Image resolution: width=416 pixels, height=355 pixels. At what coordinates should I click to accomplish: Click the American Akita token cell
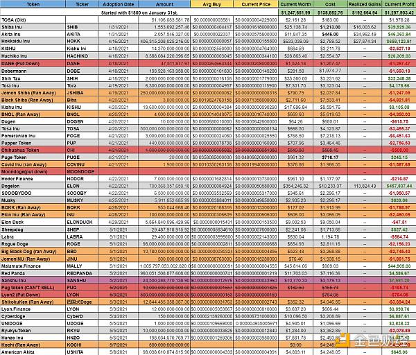coord(21,352)
